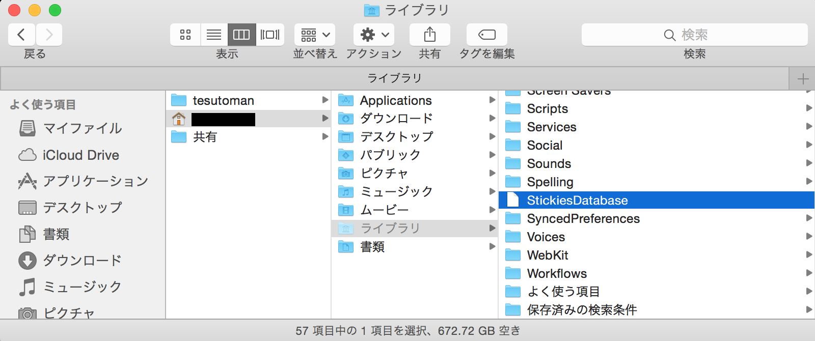Click the edit tags icon
The height and width of the screenshot is (341, 815).
pyautogui.click(x=486, y=35)
